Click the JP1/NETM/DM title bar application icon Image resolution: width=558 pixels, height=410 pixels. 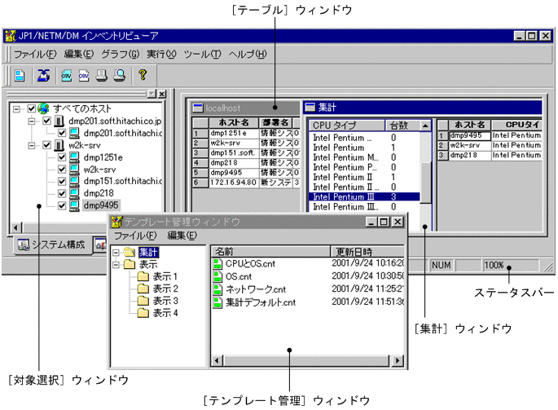[11, 36]
